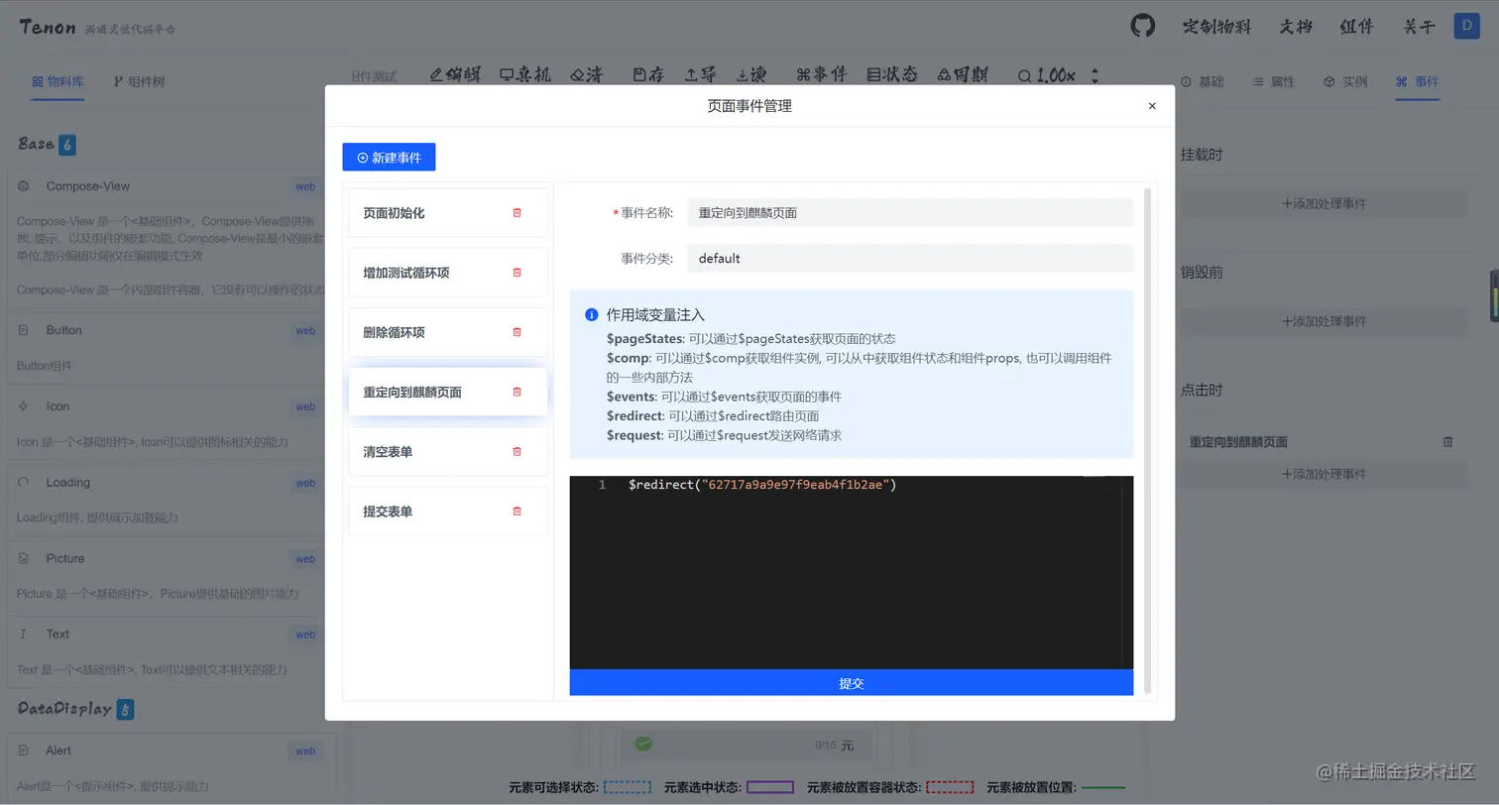Open the 关于 nav link
This screenshot has height=805, width=1499.
pos(1419,27)
